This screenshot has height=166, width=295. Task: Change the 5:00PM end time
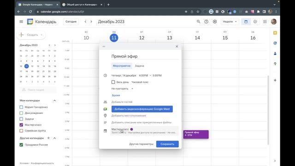click(x=157, y=76)
